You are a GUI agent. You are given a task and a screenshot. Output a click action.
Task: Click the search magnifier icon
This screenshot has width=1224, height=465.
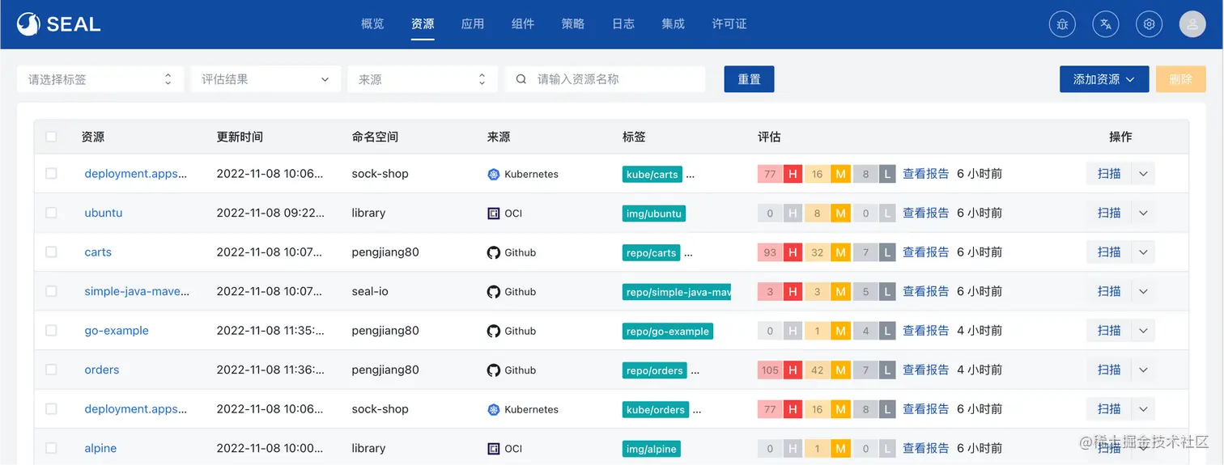(521, 79)
